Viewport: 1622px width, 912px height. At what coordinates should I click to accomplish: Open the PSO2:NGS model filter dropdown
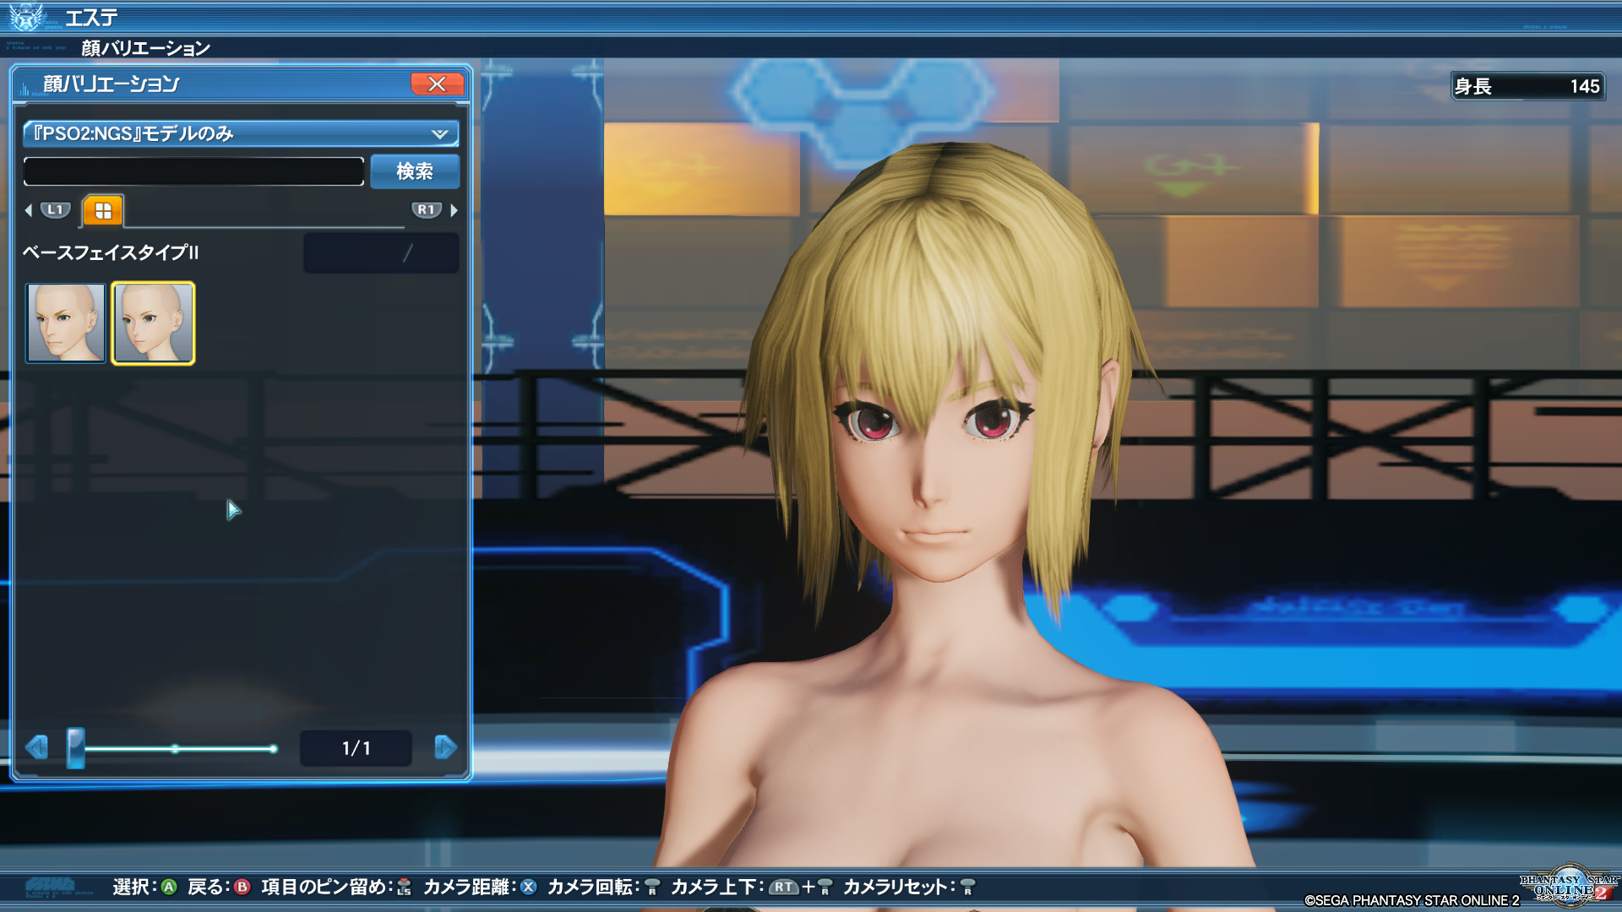(x=240, y=133)
